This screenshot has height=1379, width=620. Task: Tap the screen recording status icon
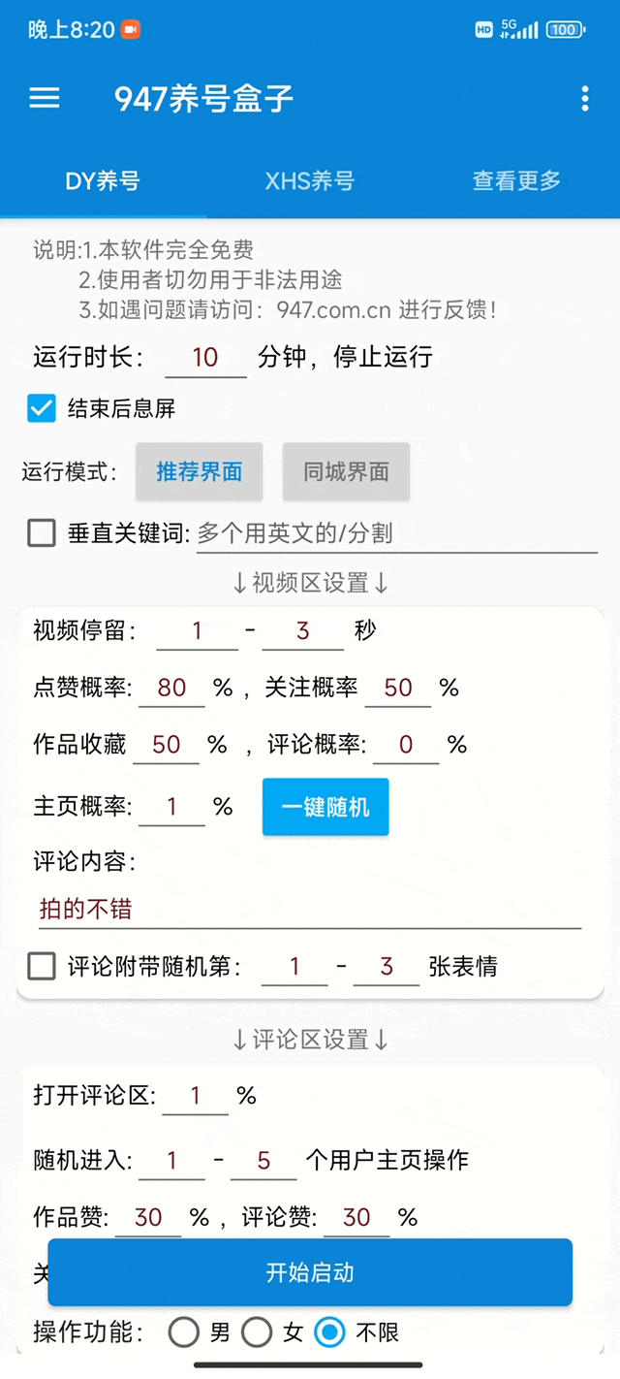131,30
